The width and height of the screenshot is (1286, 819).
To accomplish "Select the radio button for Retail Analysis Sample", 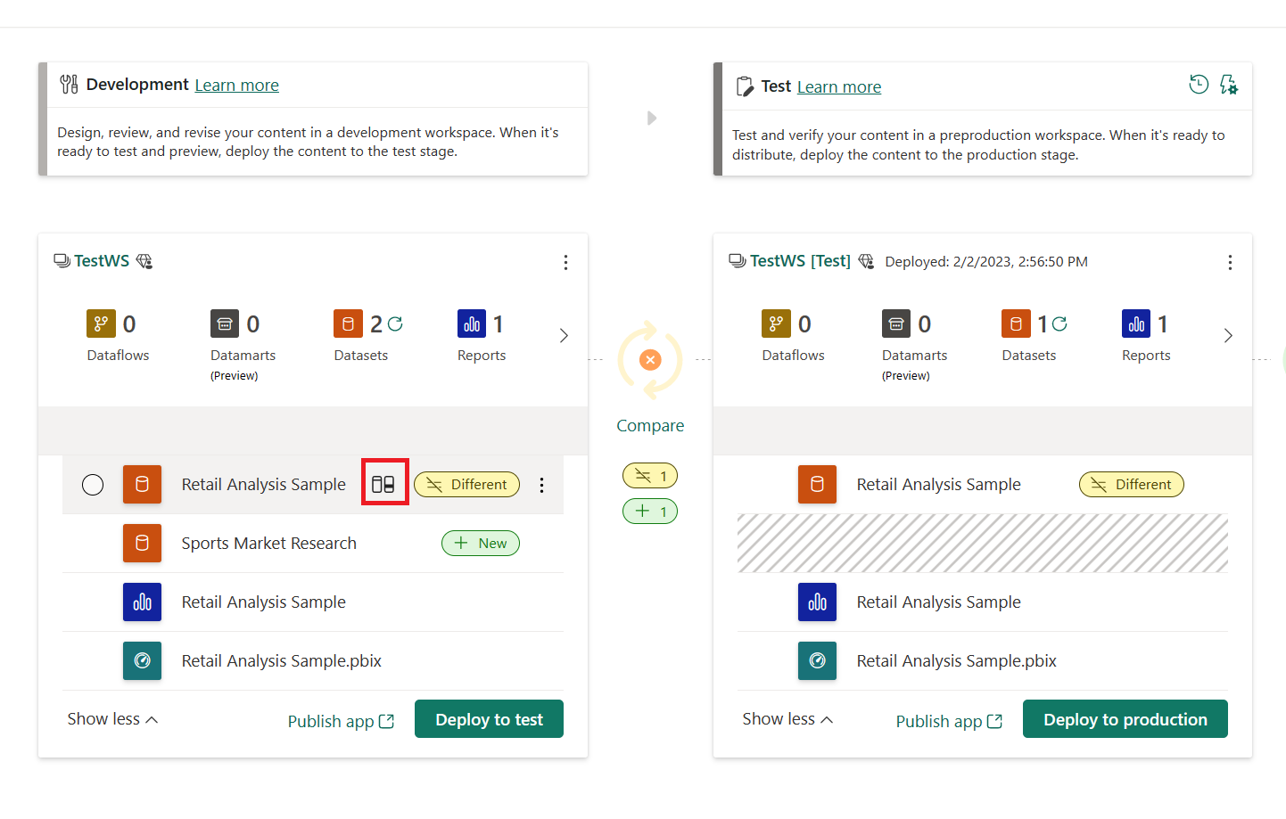I will click(93, 484).
